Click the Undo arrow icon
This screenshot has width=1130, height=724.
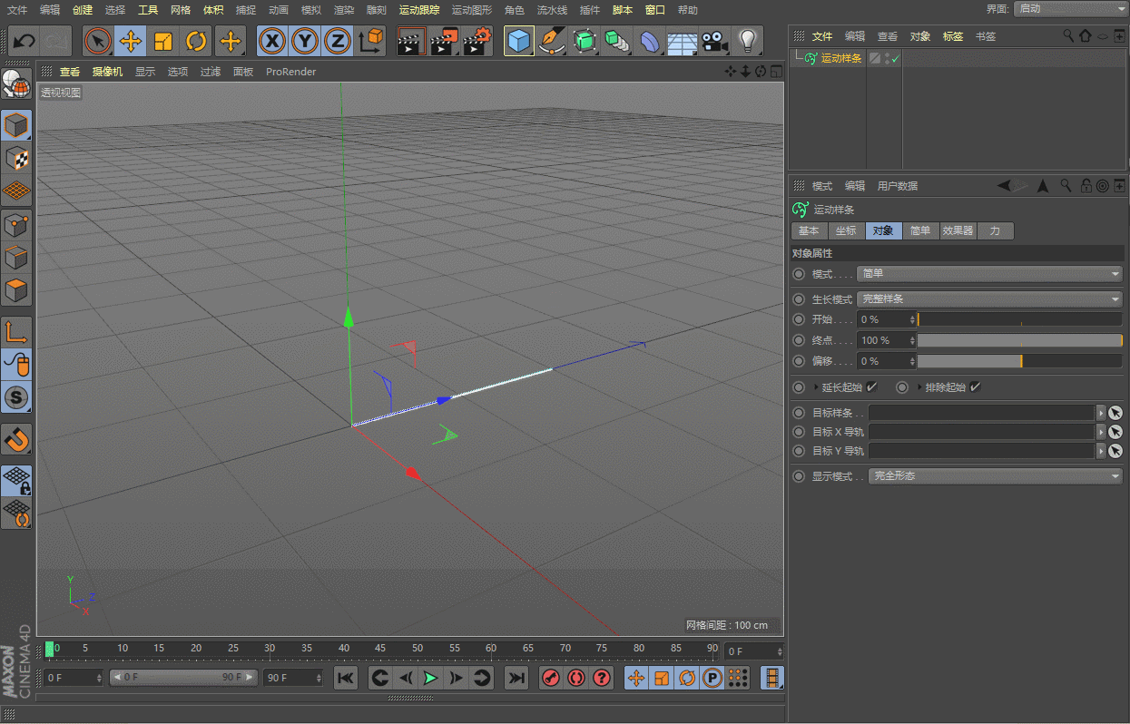tap(25, 41)
